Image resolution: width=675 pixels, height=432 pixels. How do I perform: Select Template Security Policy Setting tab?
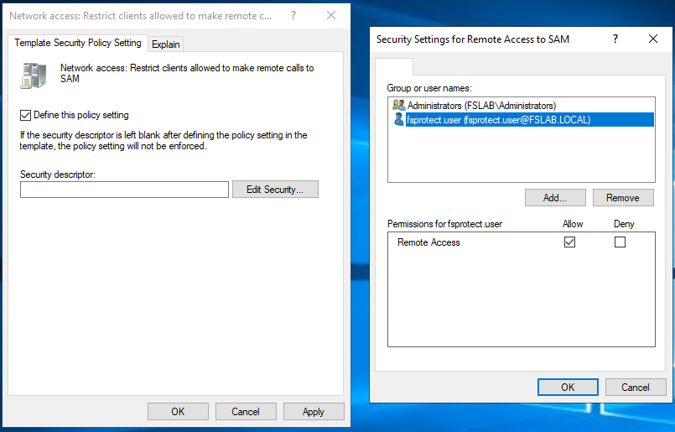(79, 44)
